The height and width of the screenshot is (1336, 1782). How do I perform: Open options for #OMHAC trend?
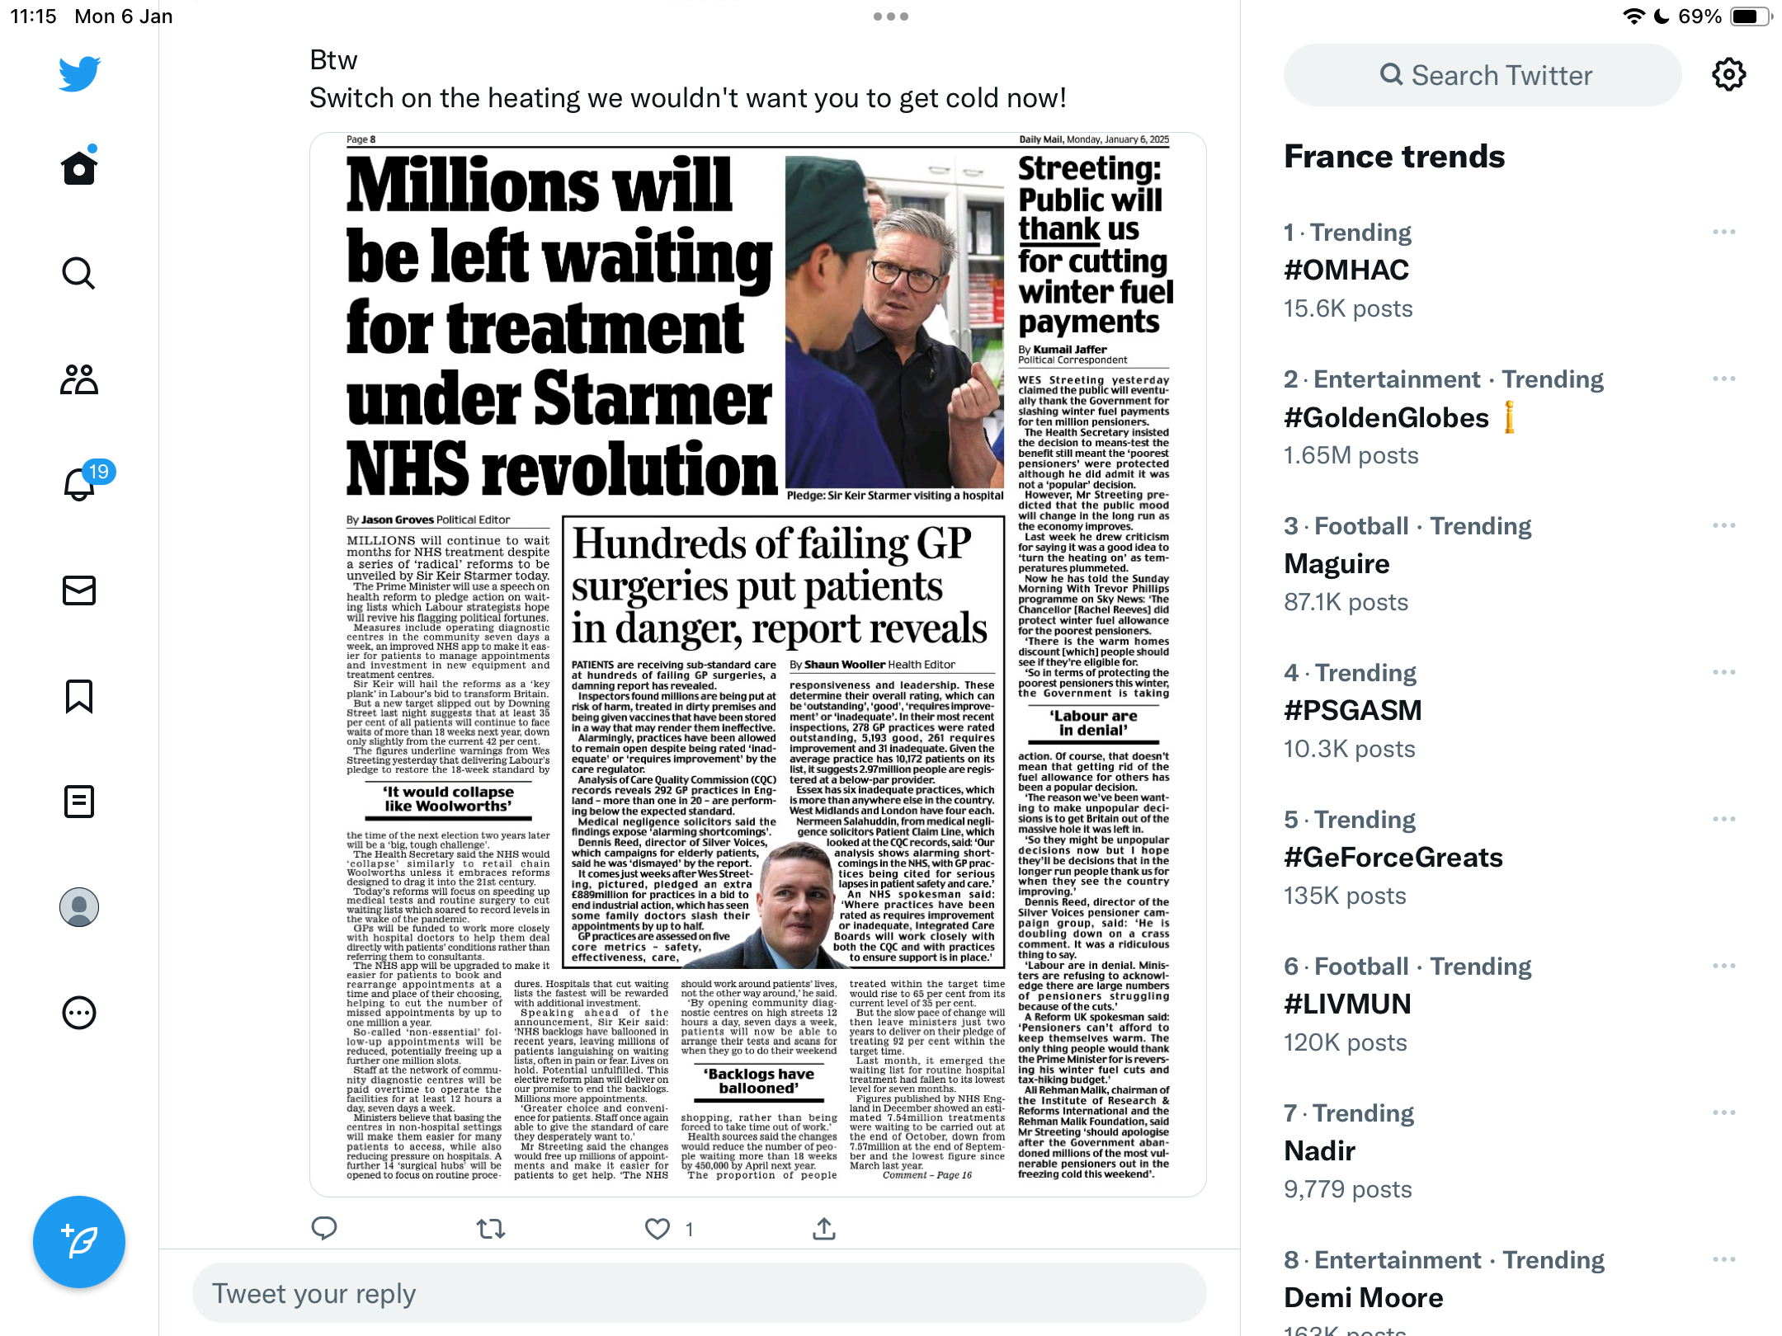pyautogui.click(x=1723, y=233)
